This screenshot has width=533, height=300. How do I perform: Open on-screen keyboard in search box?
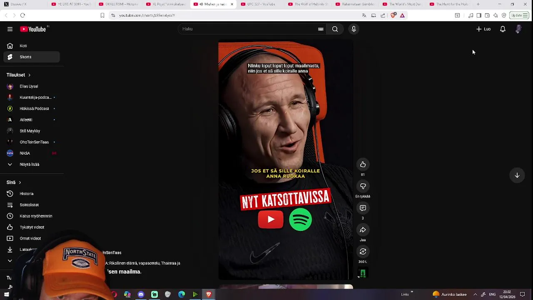click(x=321, y=29)
